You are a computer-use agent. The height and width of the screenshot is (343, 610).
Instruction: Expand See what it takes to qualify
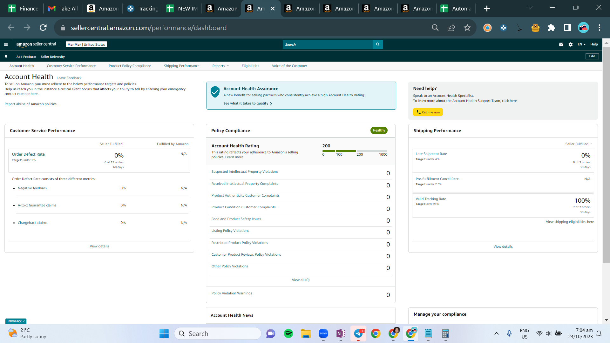click(247, 104)
